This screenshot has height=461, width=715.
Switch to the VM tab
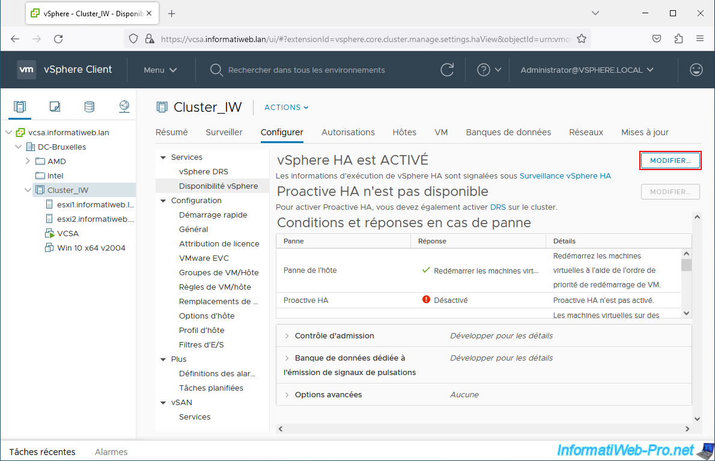point(441,132)
